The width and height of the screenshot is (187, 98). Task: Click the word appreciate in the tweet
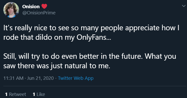click(142, 28)
